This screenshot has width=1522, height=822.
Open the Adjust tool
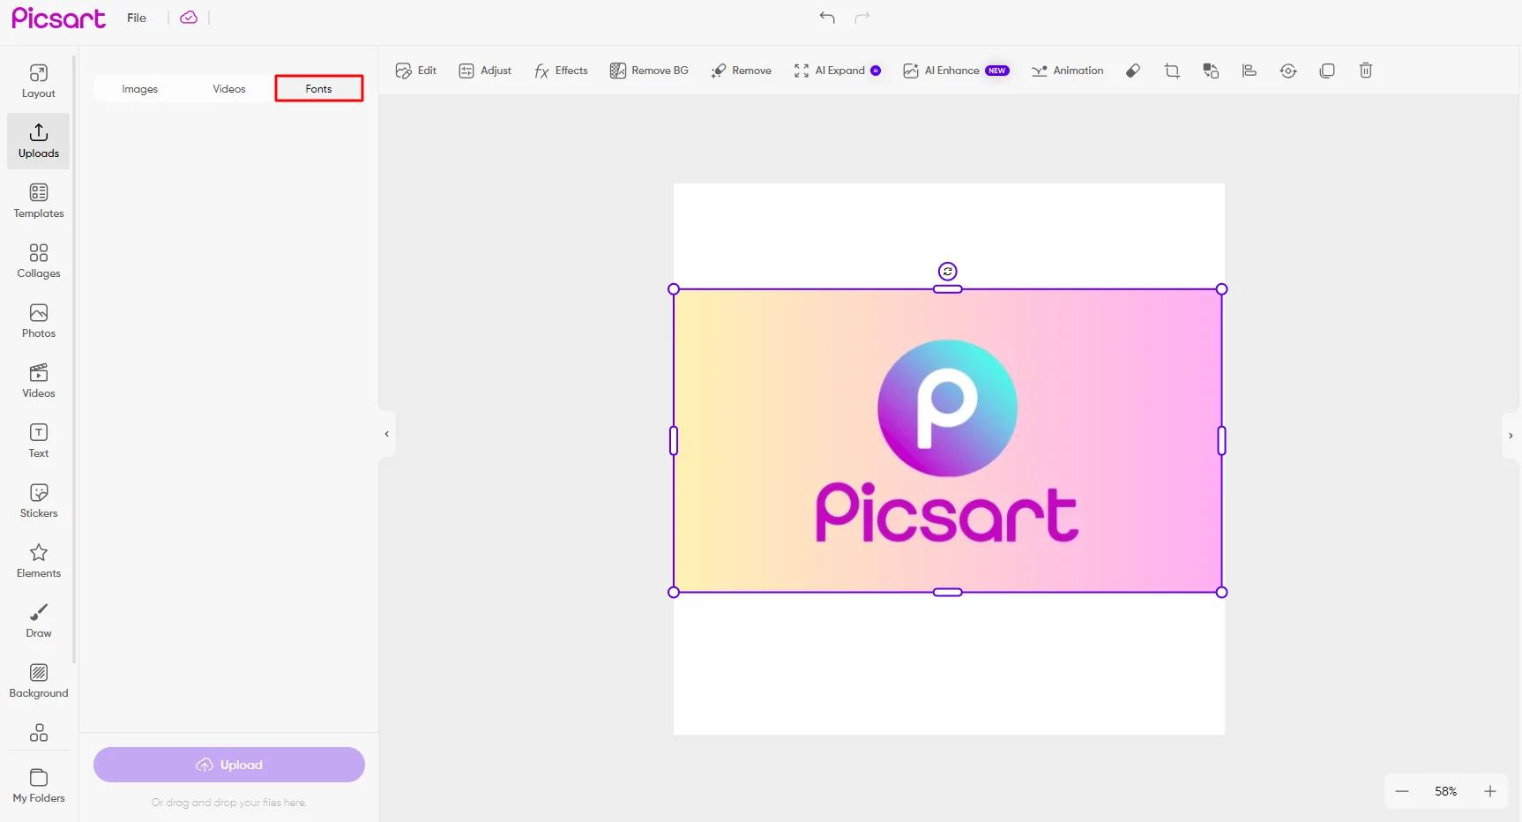[485, 71]
